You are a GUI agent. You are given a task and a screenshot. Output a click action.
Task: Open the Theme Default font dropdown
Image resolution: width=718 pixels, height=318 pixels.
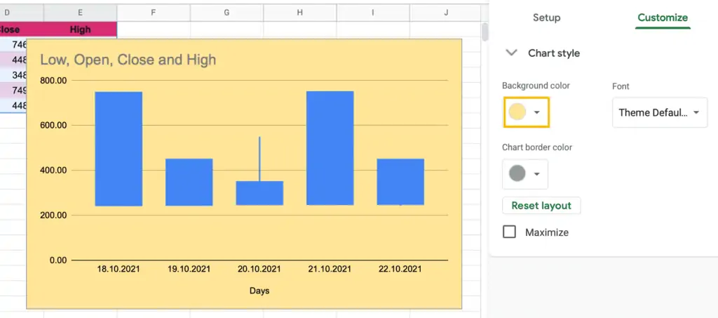pyautogui.click(x=659, y=112)
